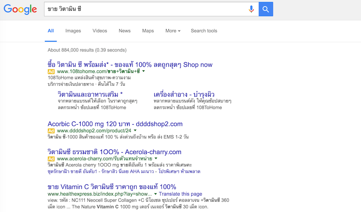361x212 pixels.
Task: Switch to the Videos tab
Action: [100, 31]
